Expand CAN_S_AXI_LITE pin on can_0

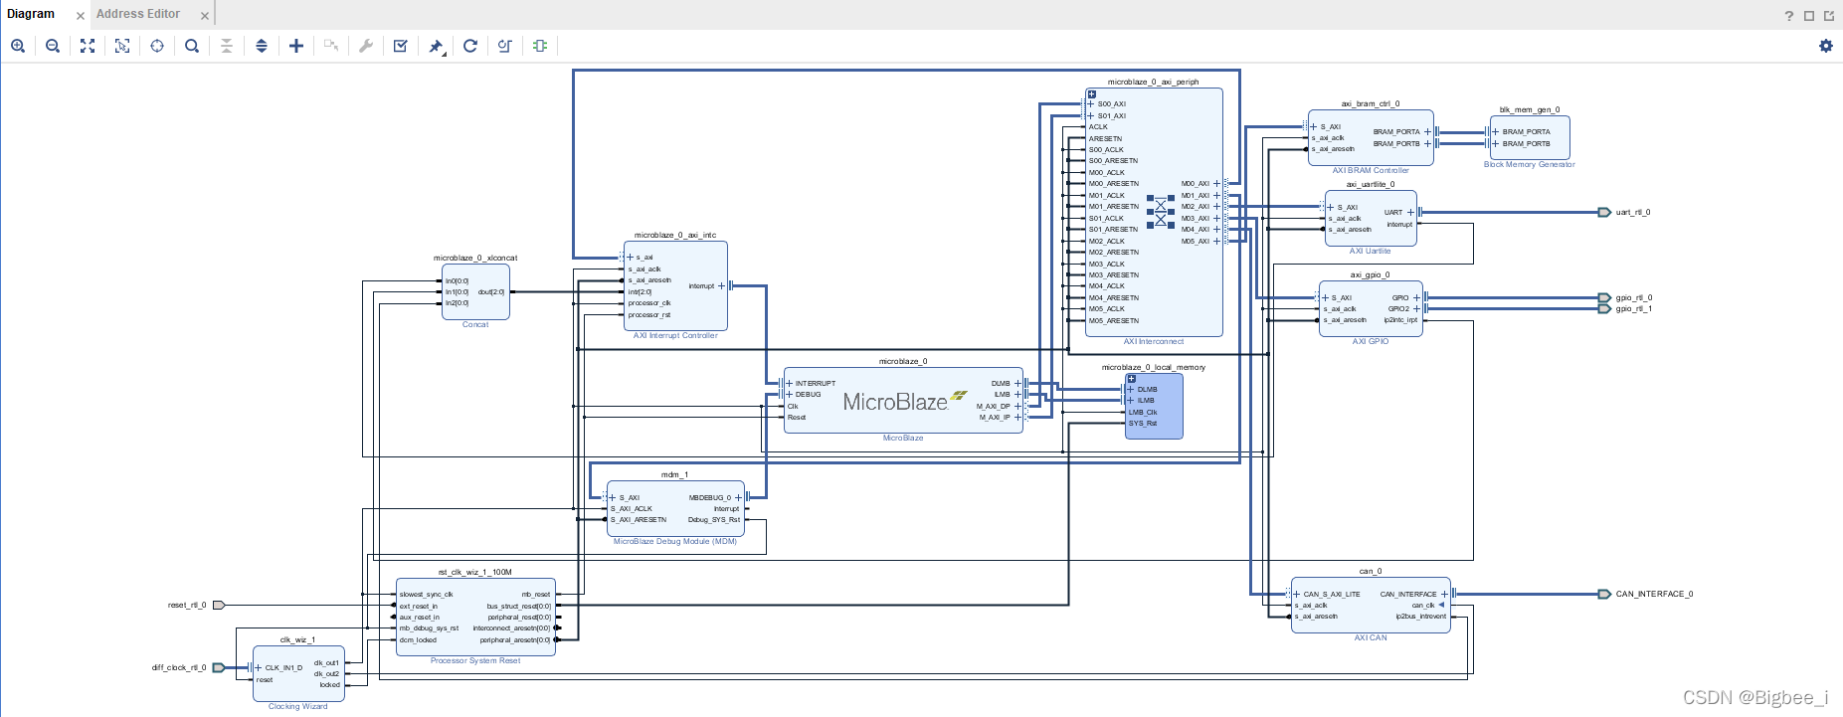(1297, 594)
